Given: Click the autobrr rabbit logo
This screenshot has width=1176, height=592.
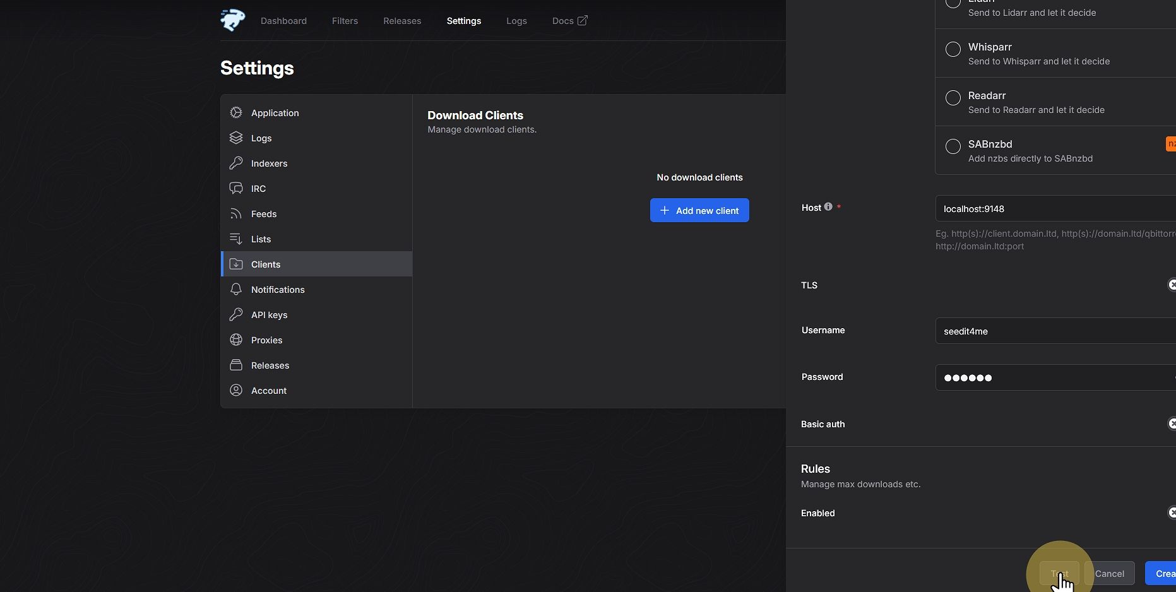Looking at the screenshot, I should click(x=232, y=20).
